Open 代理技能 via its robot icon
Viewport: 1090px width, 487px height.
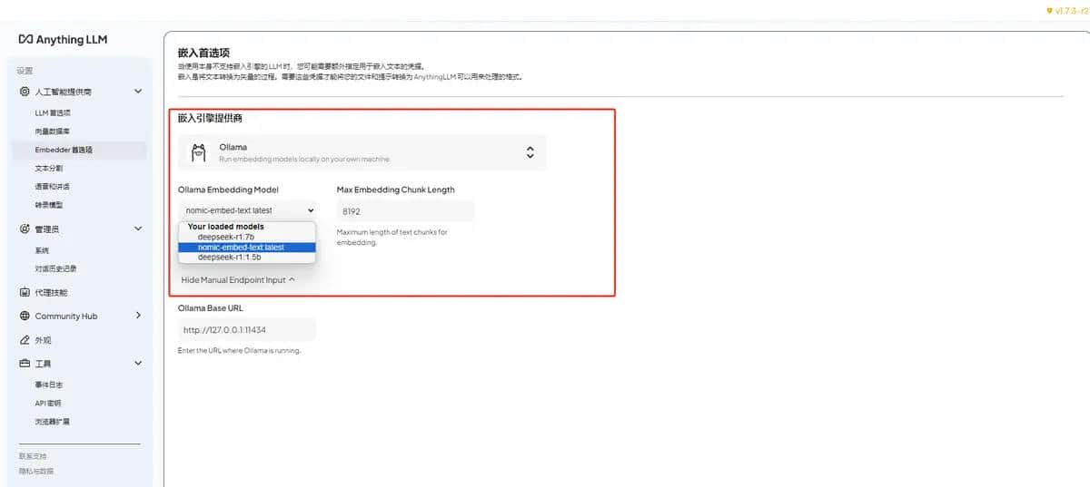click(x=25, y=293)
